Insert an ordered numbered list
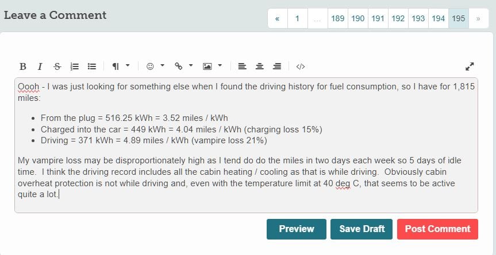The height and width of the screenshot is (255, 496). click(x=75, y=66)
